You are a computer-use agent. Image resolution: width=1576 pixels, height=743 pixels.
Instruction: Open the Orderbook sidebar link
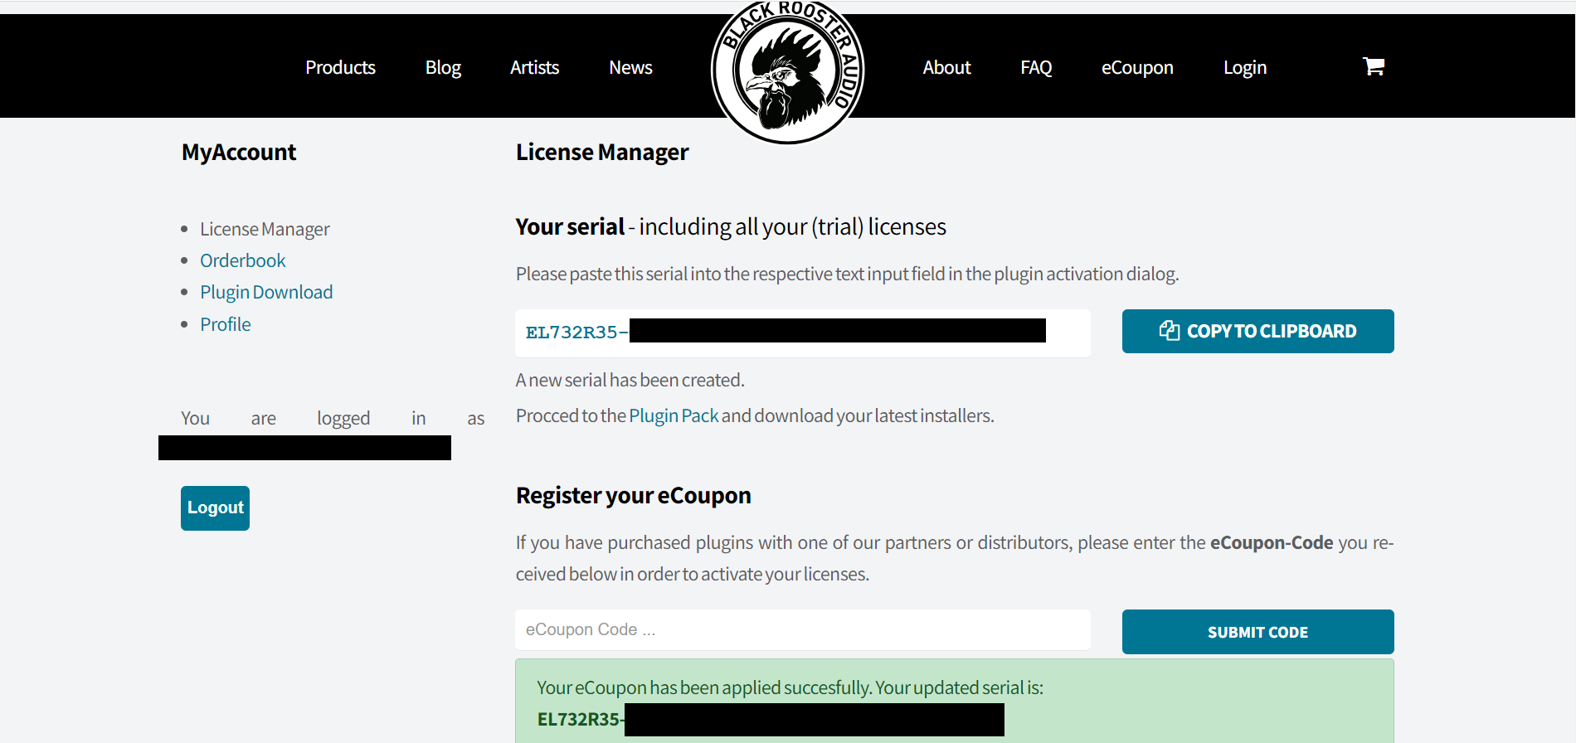[242, 260]
